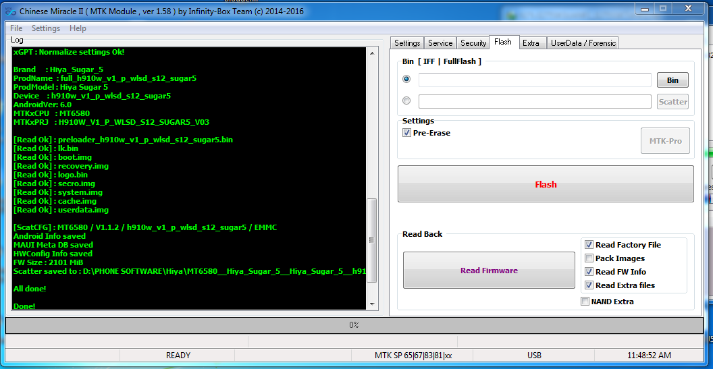Click the READY status bar cell
The width and height of the screenshot is (713, 369).
pos(178,356)
